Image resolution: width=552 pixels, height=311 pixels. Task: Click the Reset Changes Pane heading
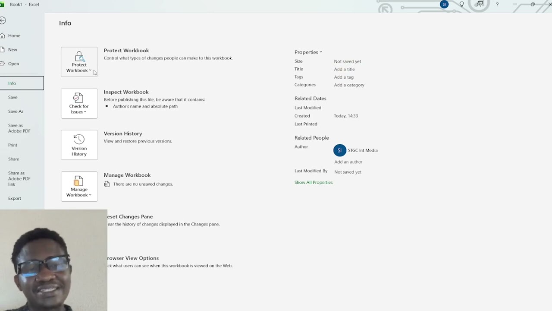130,216
